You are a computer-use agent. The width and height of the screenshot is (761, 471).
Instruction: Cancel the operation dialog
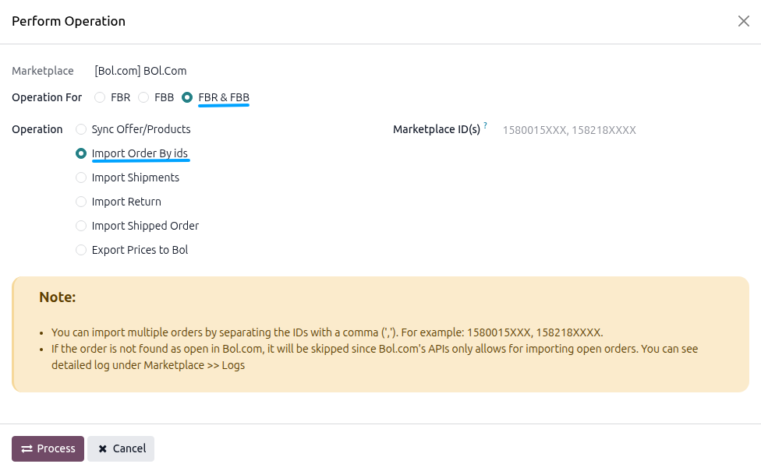(x=121, y=448)
